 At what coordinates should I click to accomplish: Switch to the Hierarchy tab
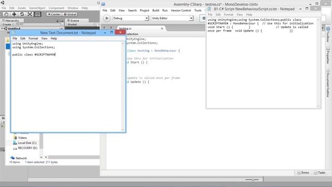(12, 21)
